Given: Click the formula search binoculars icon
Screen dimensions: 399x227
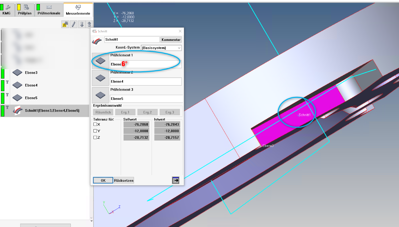Looking at the screenshot, I should (65, 24).
